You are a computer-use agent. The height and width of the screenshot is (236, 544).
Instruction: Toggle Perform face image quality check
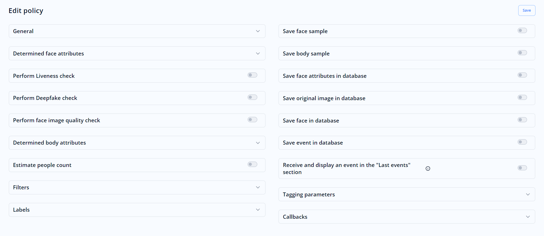click(x=252, y=120)
